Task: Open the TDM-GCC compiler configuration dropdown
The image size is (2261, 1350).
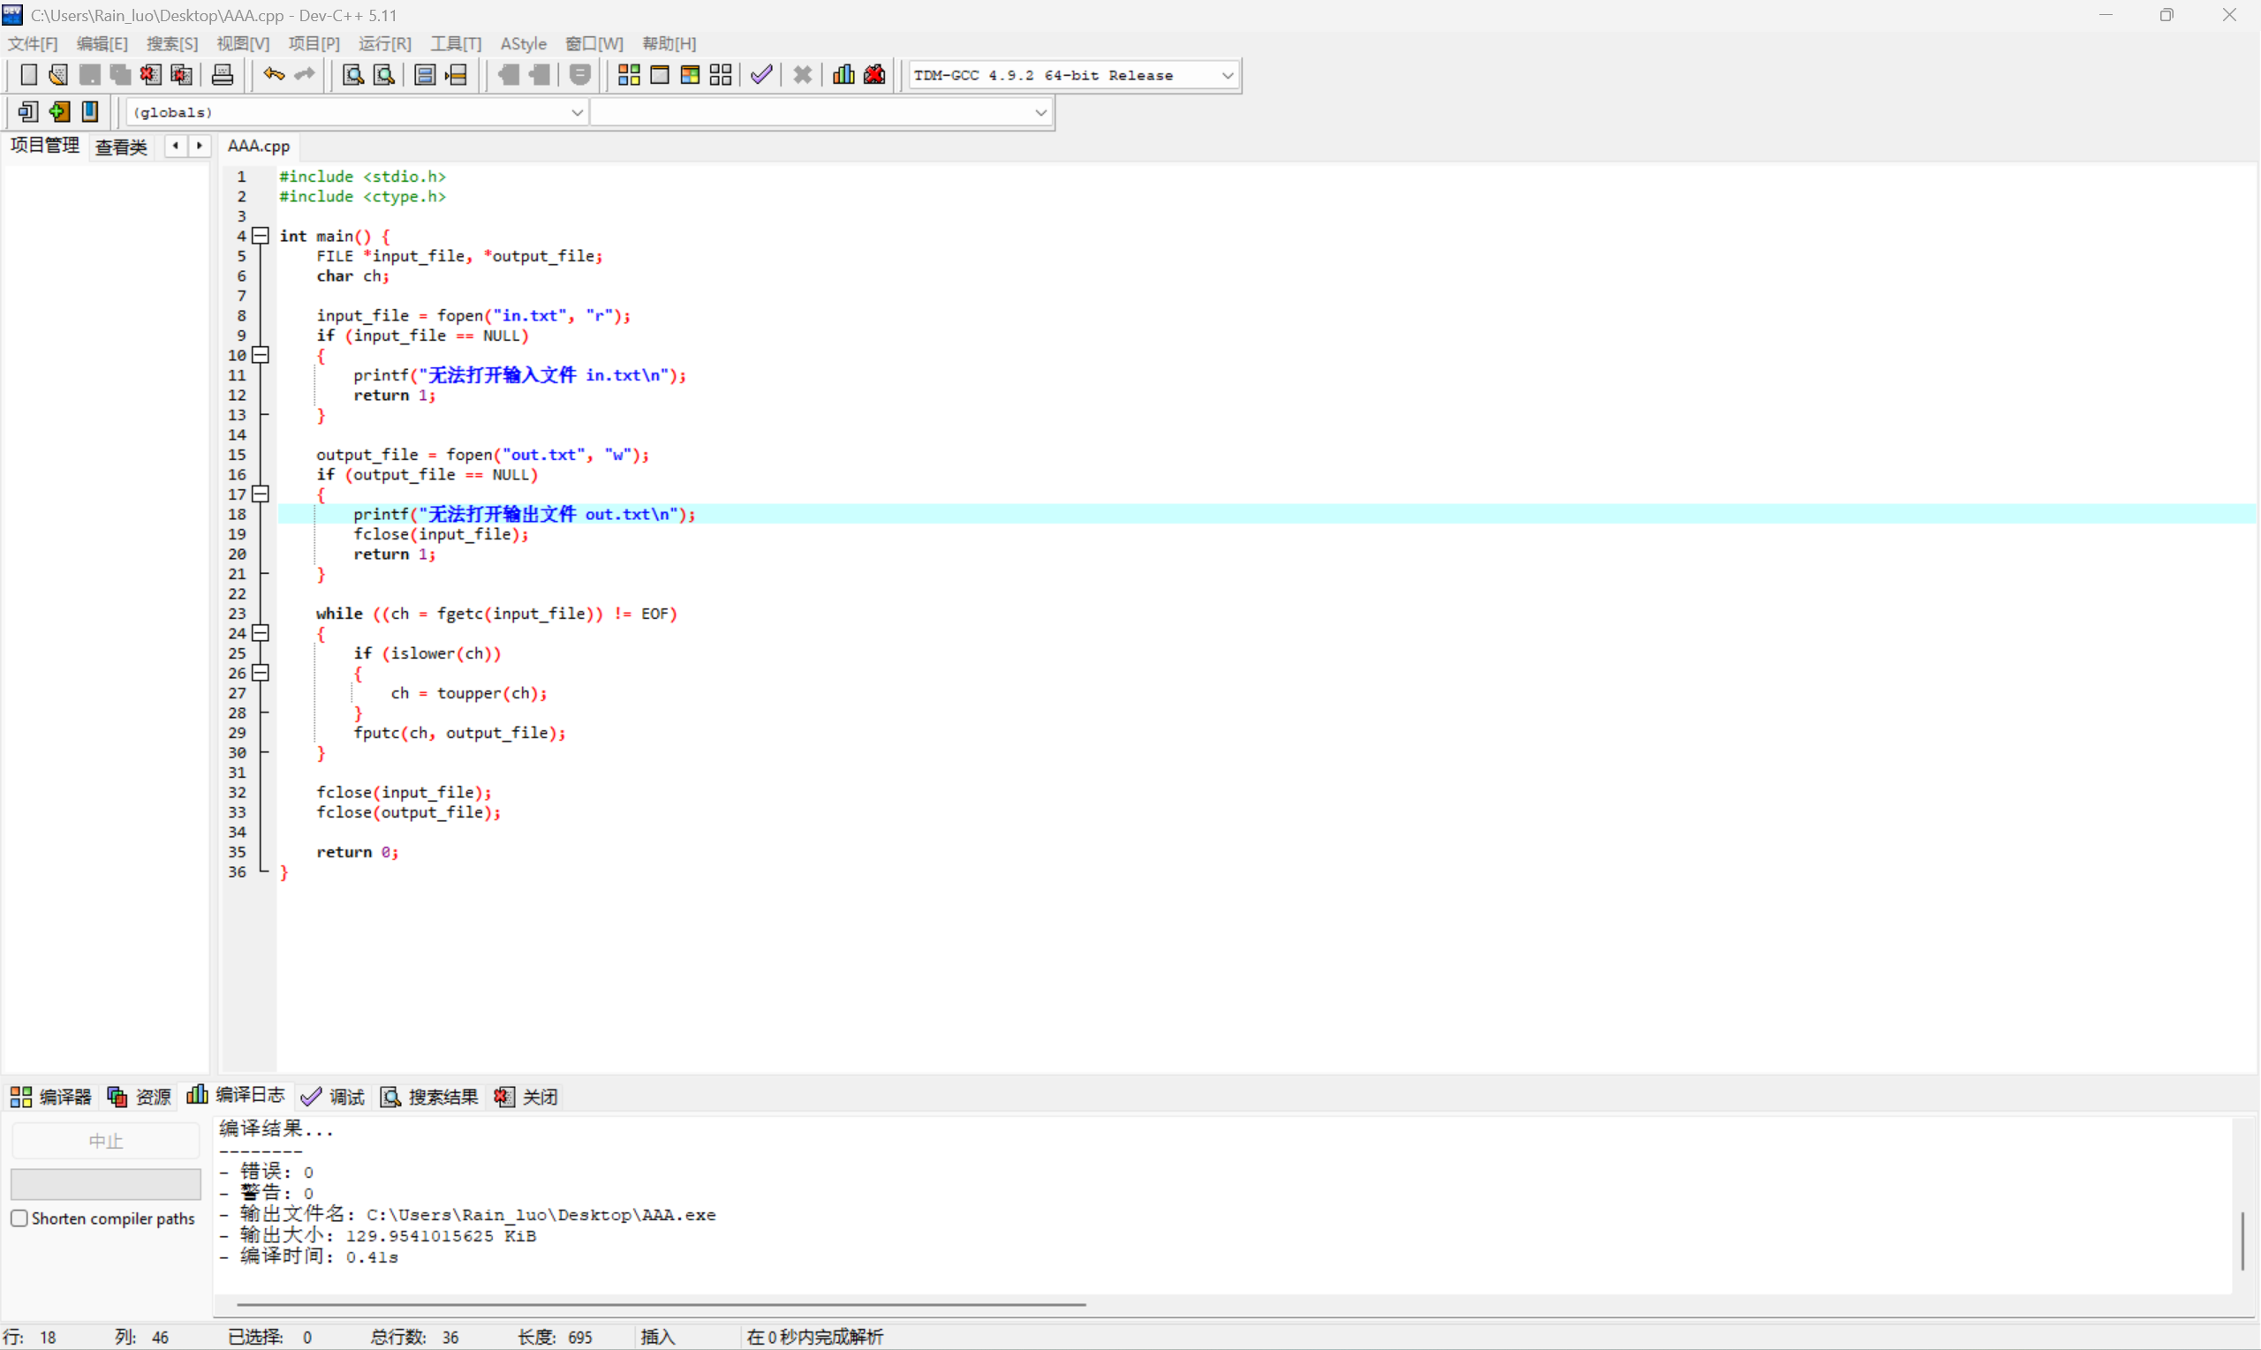Action: 1229,74
